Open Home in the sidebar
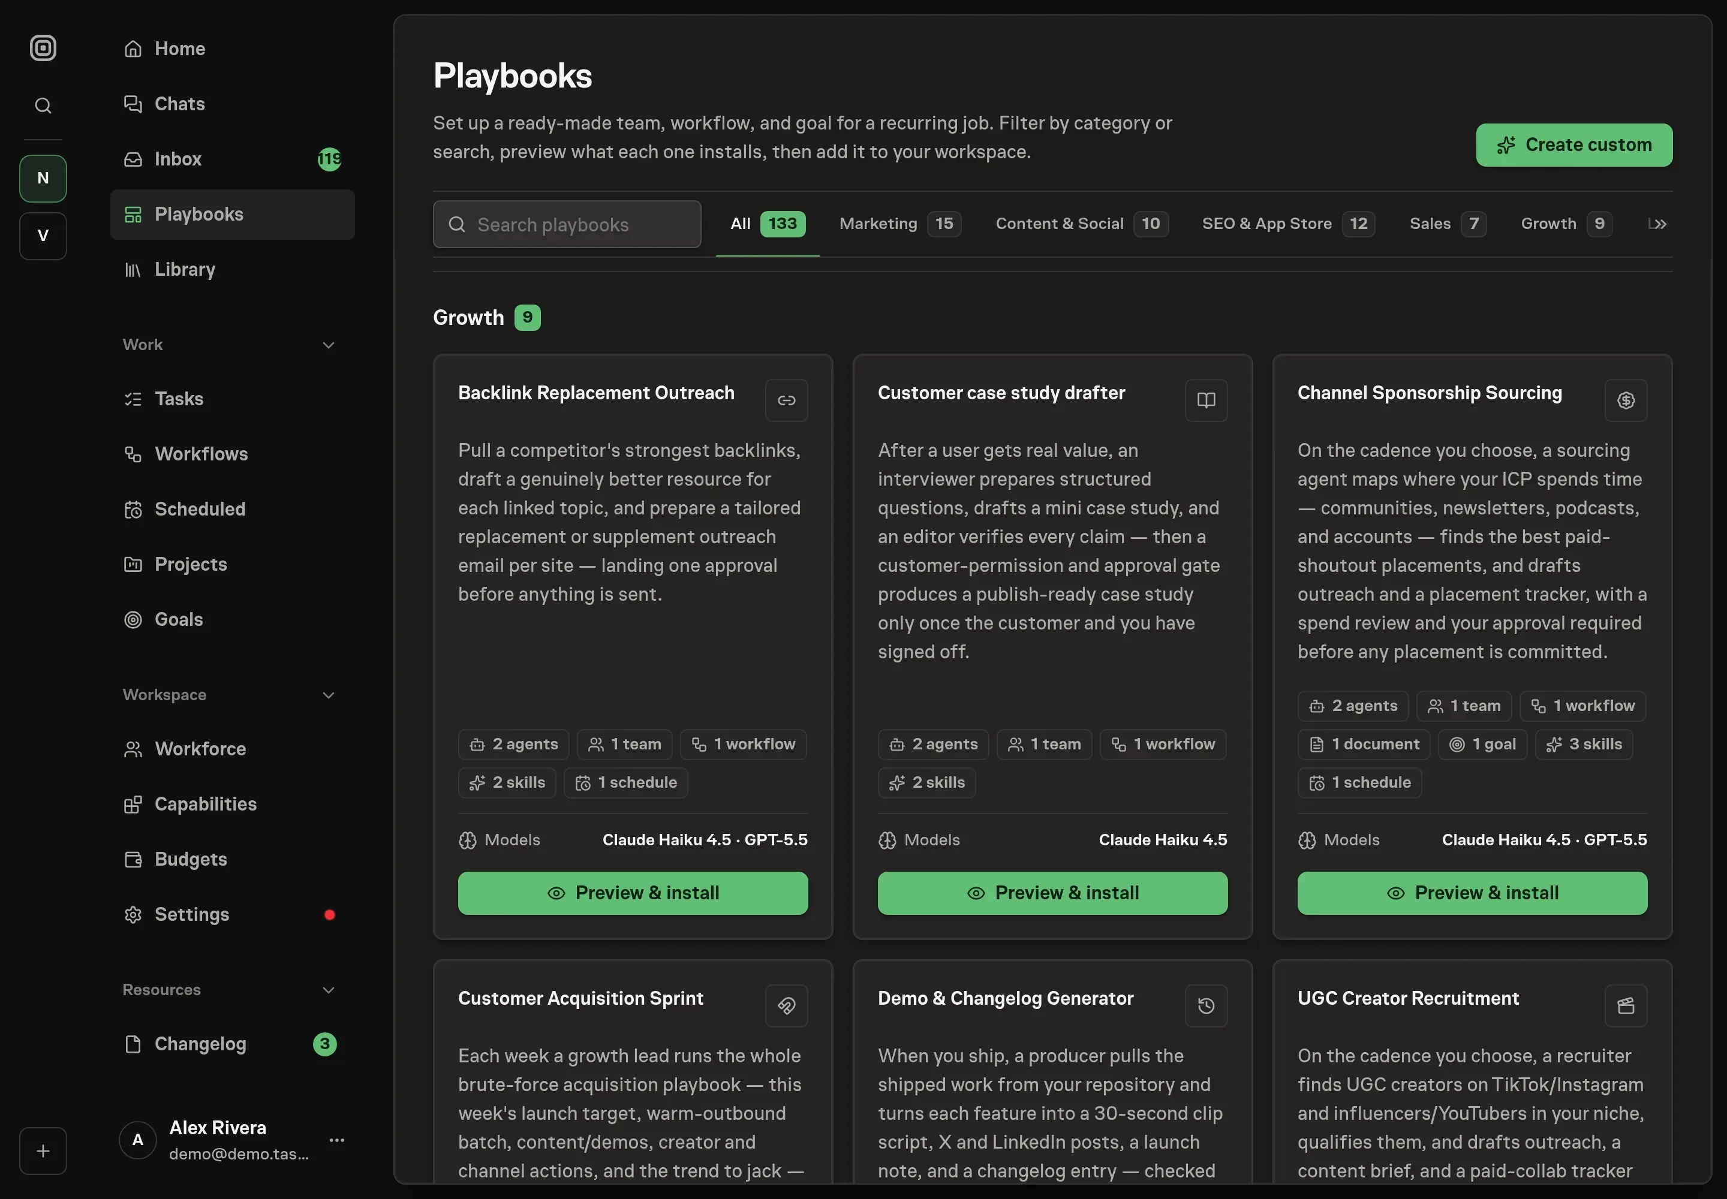This screenshot has height=1199, width=1727. click(x=232, y=49)
